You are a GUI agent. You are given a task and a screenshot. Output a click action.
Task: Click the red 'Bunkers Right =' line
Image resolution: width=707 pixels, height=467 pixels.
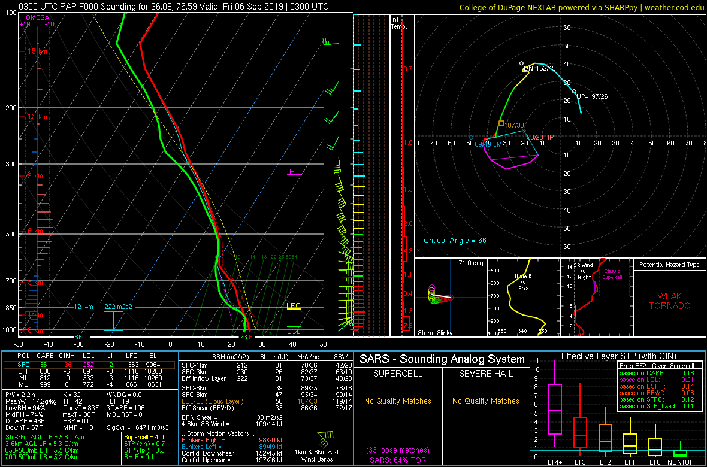[x=231, y=441]
